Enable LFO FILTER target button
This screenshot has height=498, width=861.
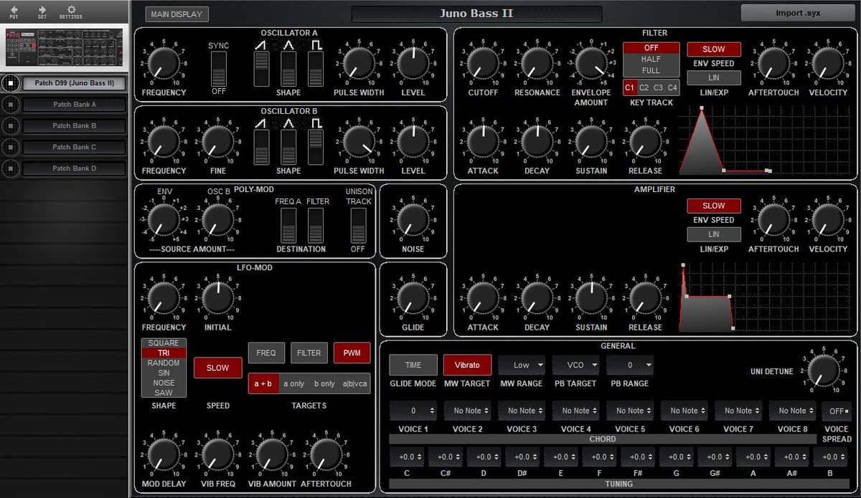pos(309,353)
